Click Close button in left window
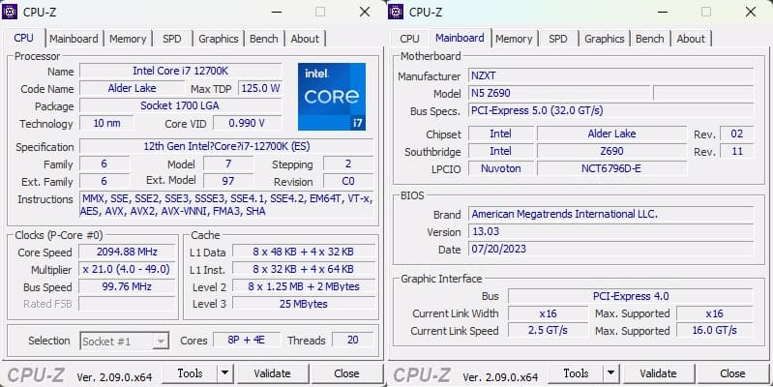The width and height of the screenshot is (773, 387). click(x=346, y=373)
